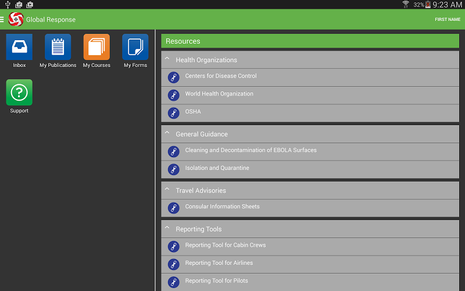This screenshot has width=465, height=291.
Task: Open Consular Information Sheets
Action: (223, 207)
